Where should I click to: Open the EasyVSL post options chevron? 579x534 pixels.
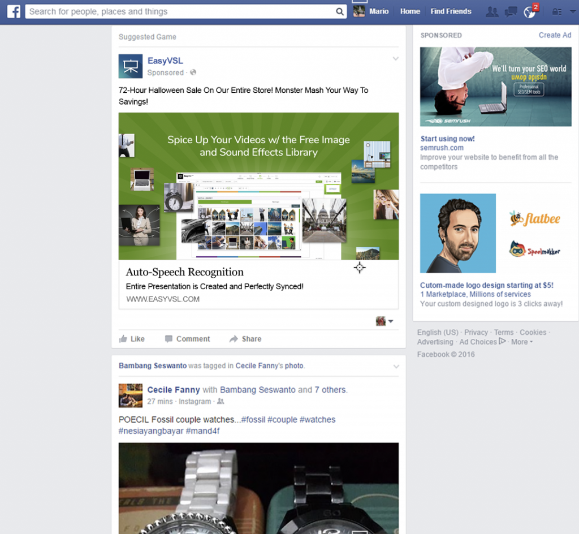pos(395,59)
